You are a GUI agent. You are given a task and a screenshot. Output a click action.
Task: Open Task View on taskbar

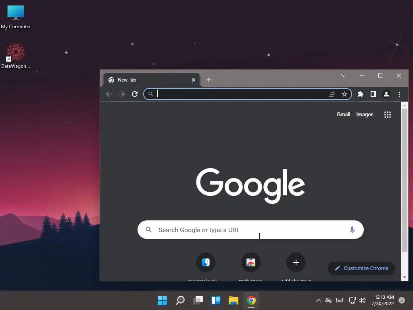(x=198, y=300)
